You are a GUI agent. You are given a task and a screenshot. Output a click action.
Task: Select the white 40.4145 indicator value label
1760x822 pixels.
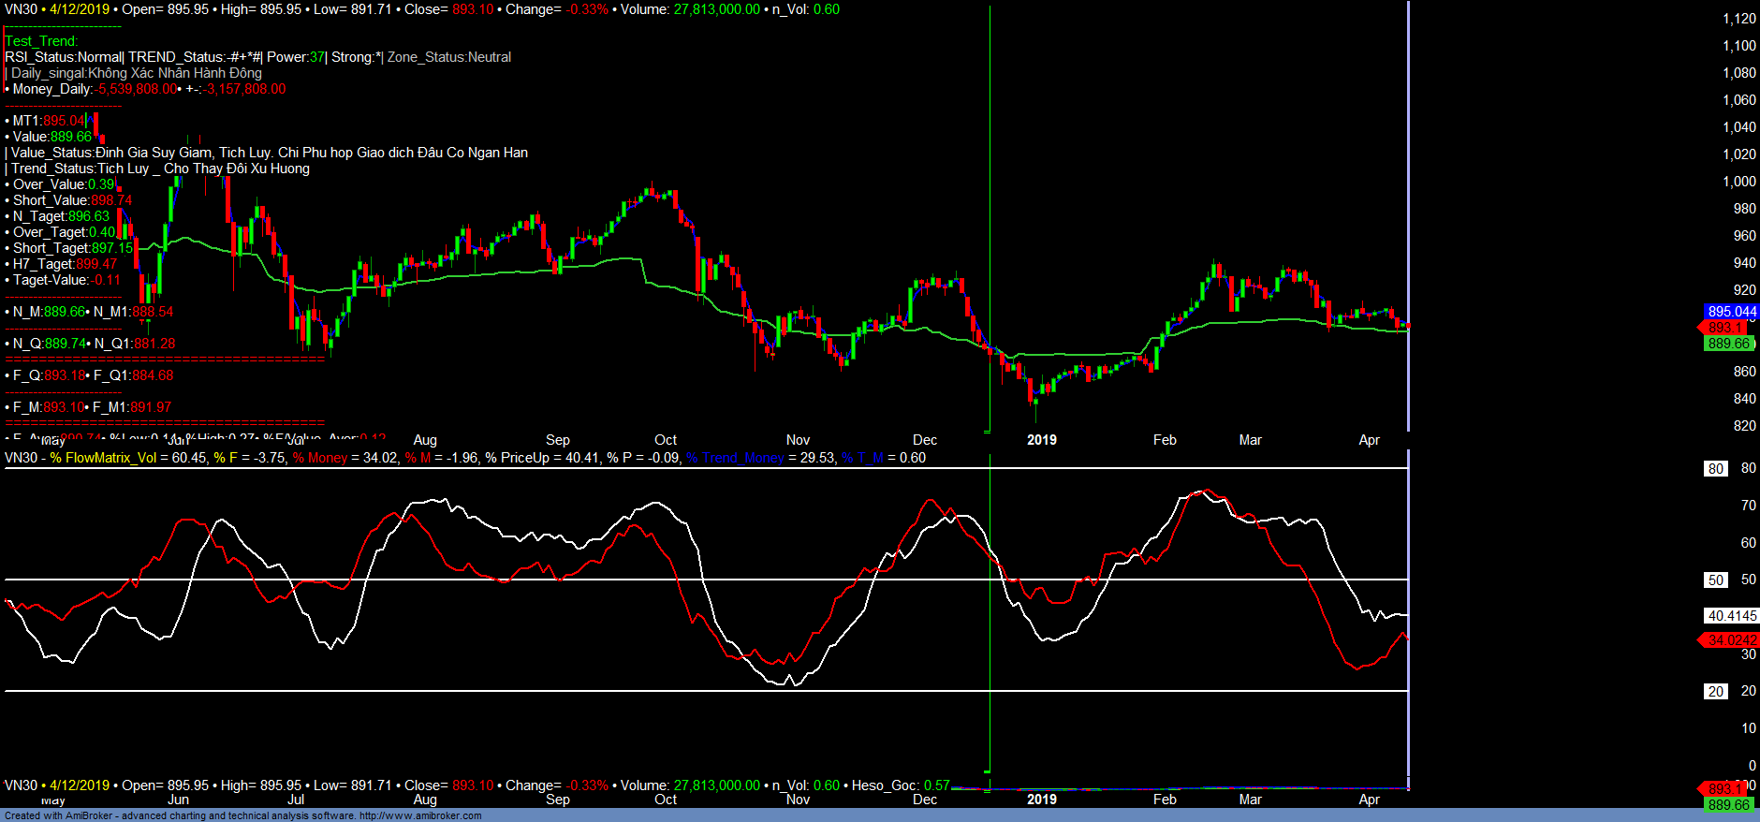[1731, 615]
